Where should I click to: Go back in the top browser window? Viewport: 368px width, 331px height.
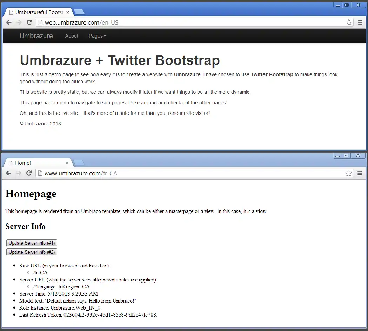9,22
